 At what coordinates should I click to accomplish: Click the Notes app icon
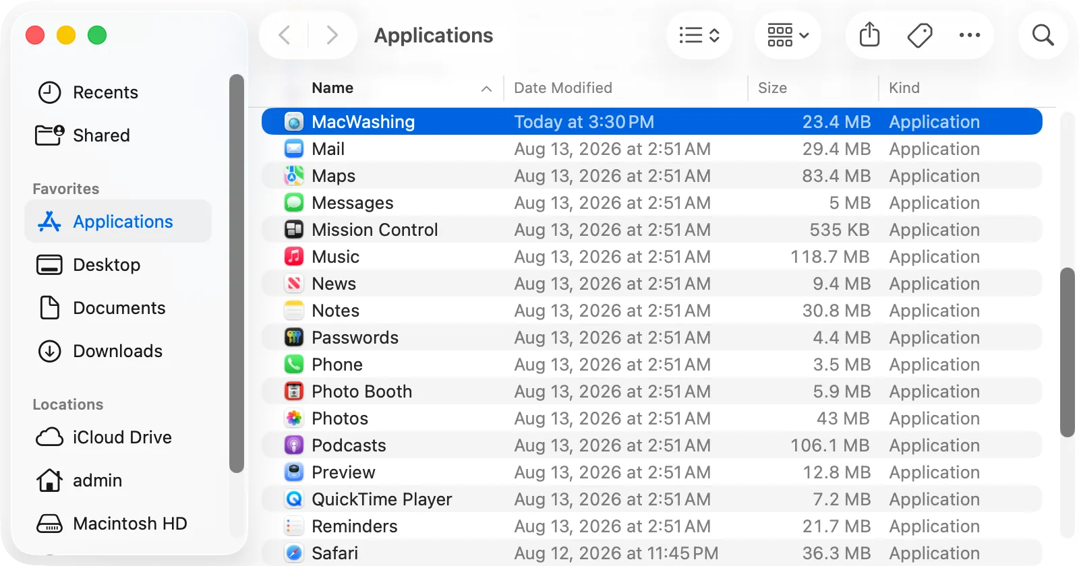tap(294, 311)
